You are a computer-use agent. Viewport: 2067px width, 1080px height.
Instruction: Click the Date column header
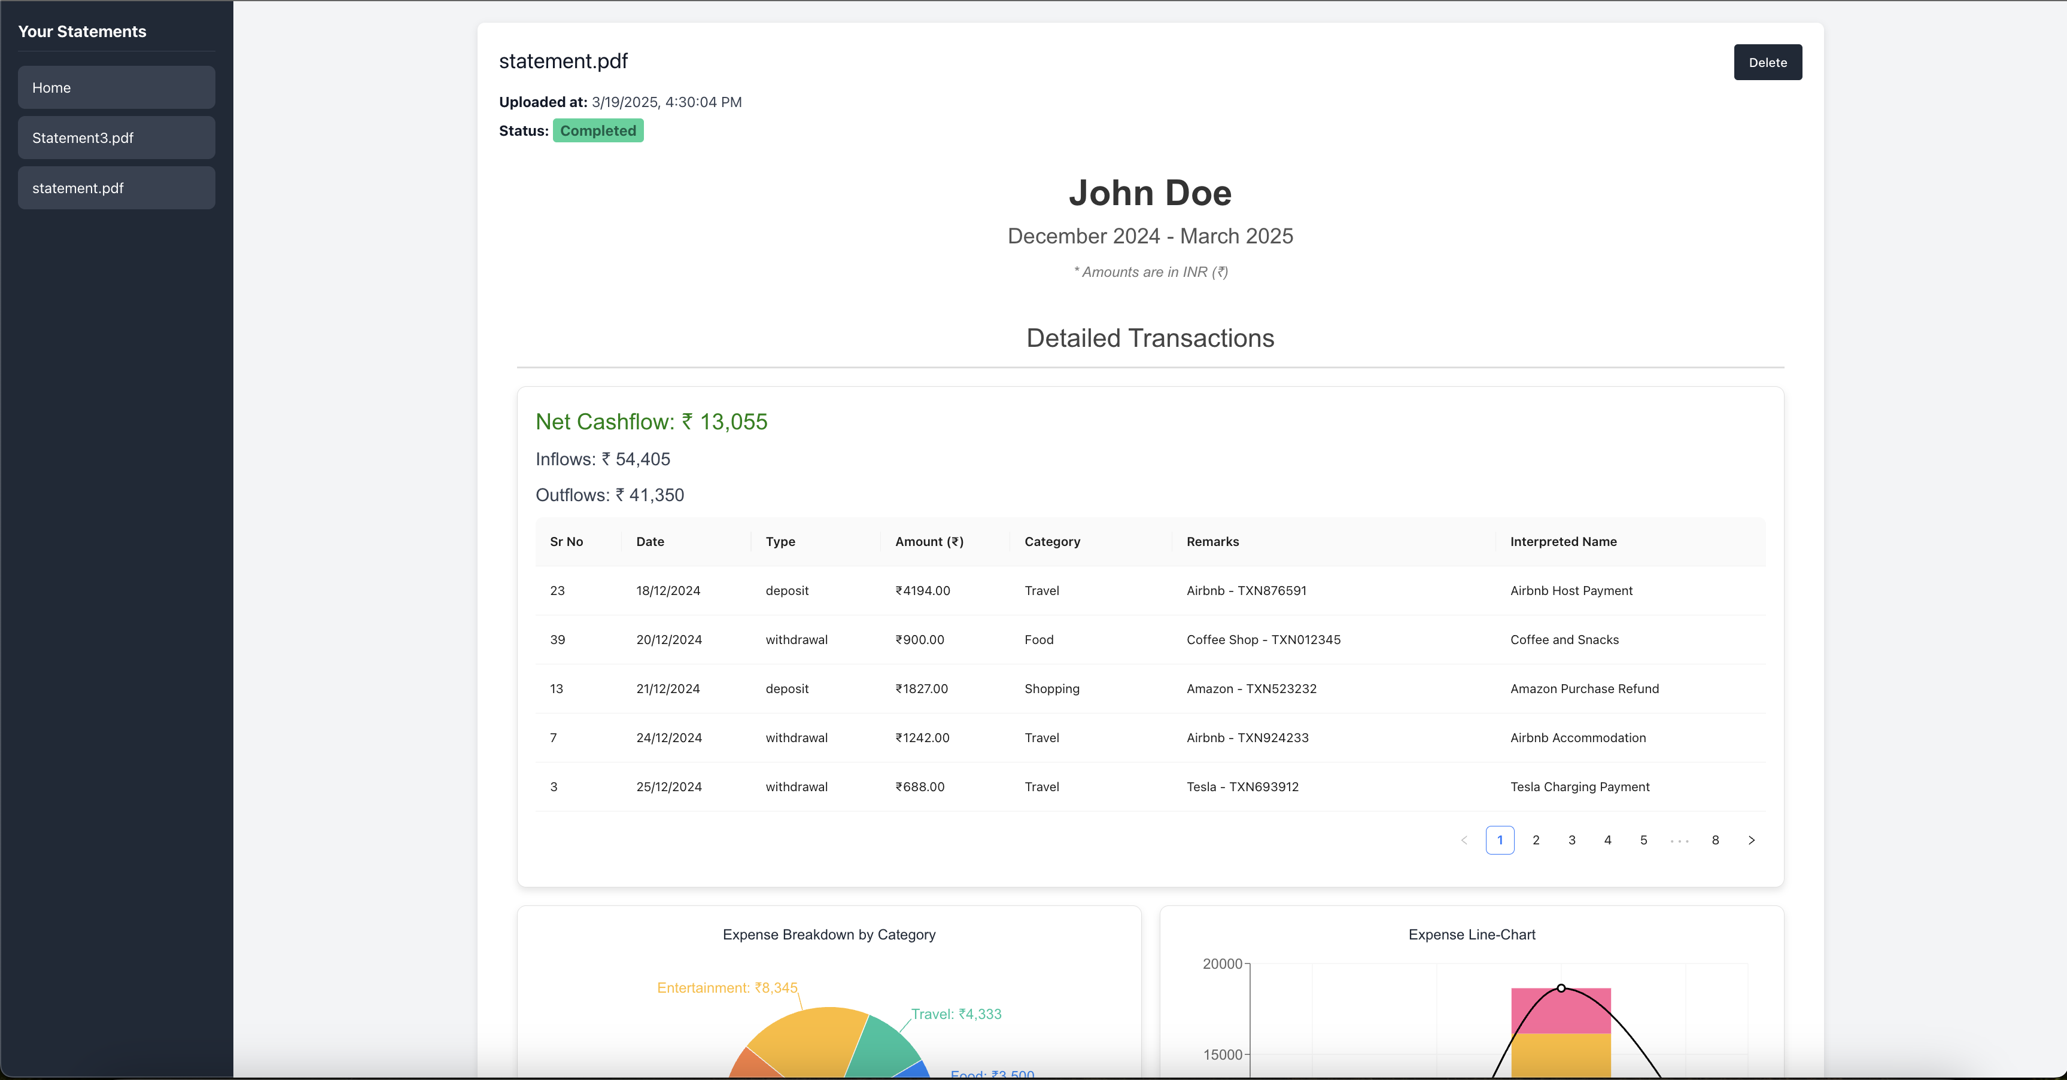coord(649,541)
